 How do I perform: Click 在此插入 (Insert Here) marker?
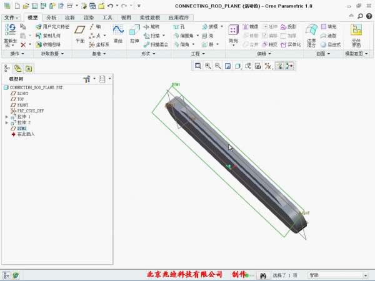click(x=26, y=134)
